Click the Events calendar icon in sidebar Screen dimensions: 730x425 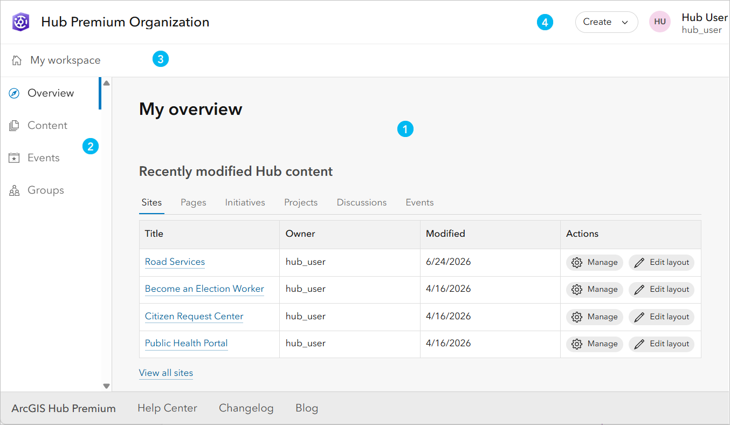pyautogui.click(x=15, y=158)
